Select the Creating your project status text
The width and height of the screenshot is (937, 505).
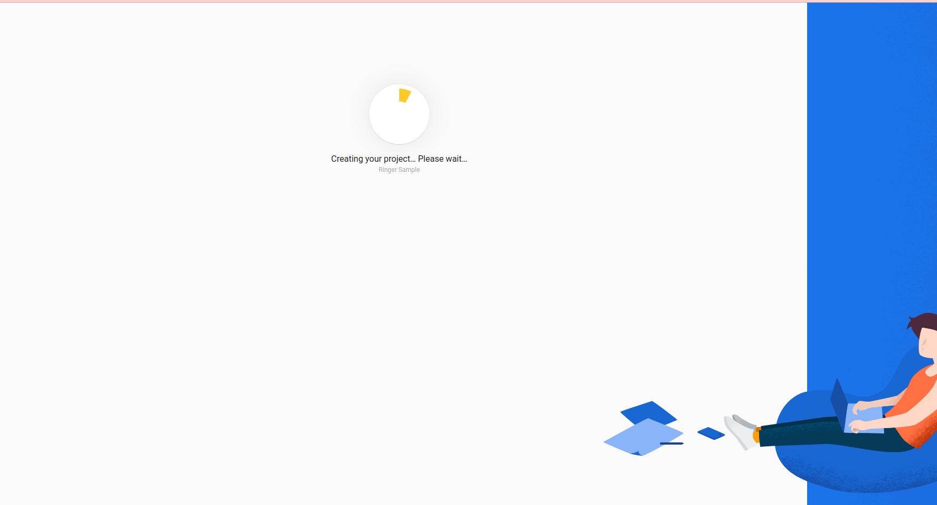pos(374,159)
